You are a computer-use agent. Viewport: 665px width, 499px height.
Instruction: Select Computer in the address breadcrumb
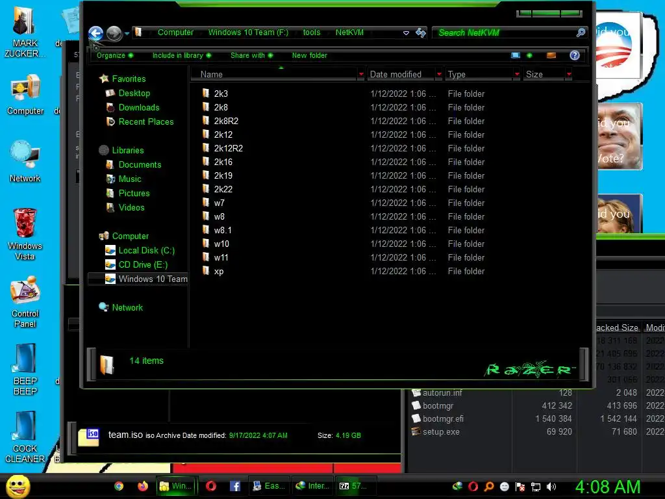(175, 32)
